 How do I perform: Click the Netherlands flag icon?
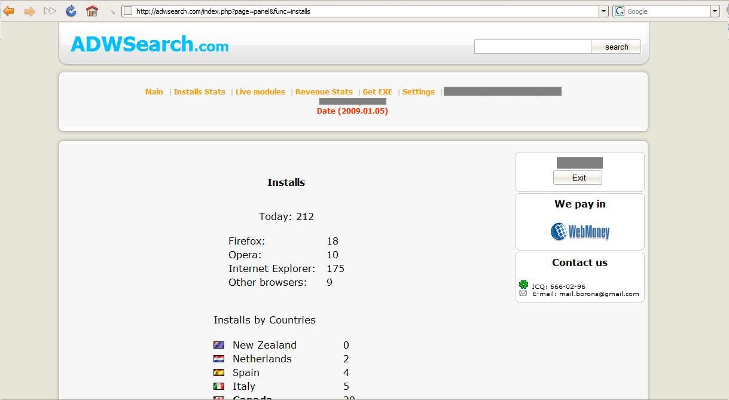pos(219,359)
